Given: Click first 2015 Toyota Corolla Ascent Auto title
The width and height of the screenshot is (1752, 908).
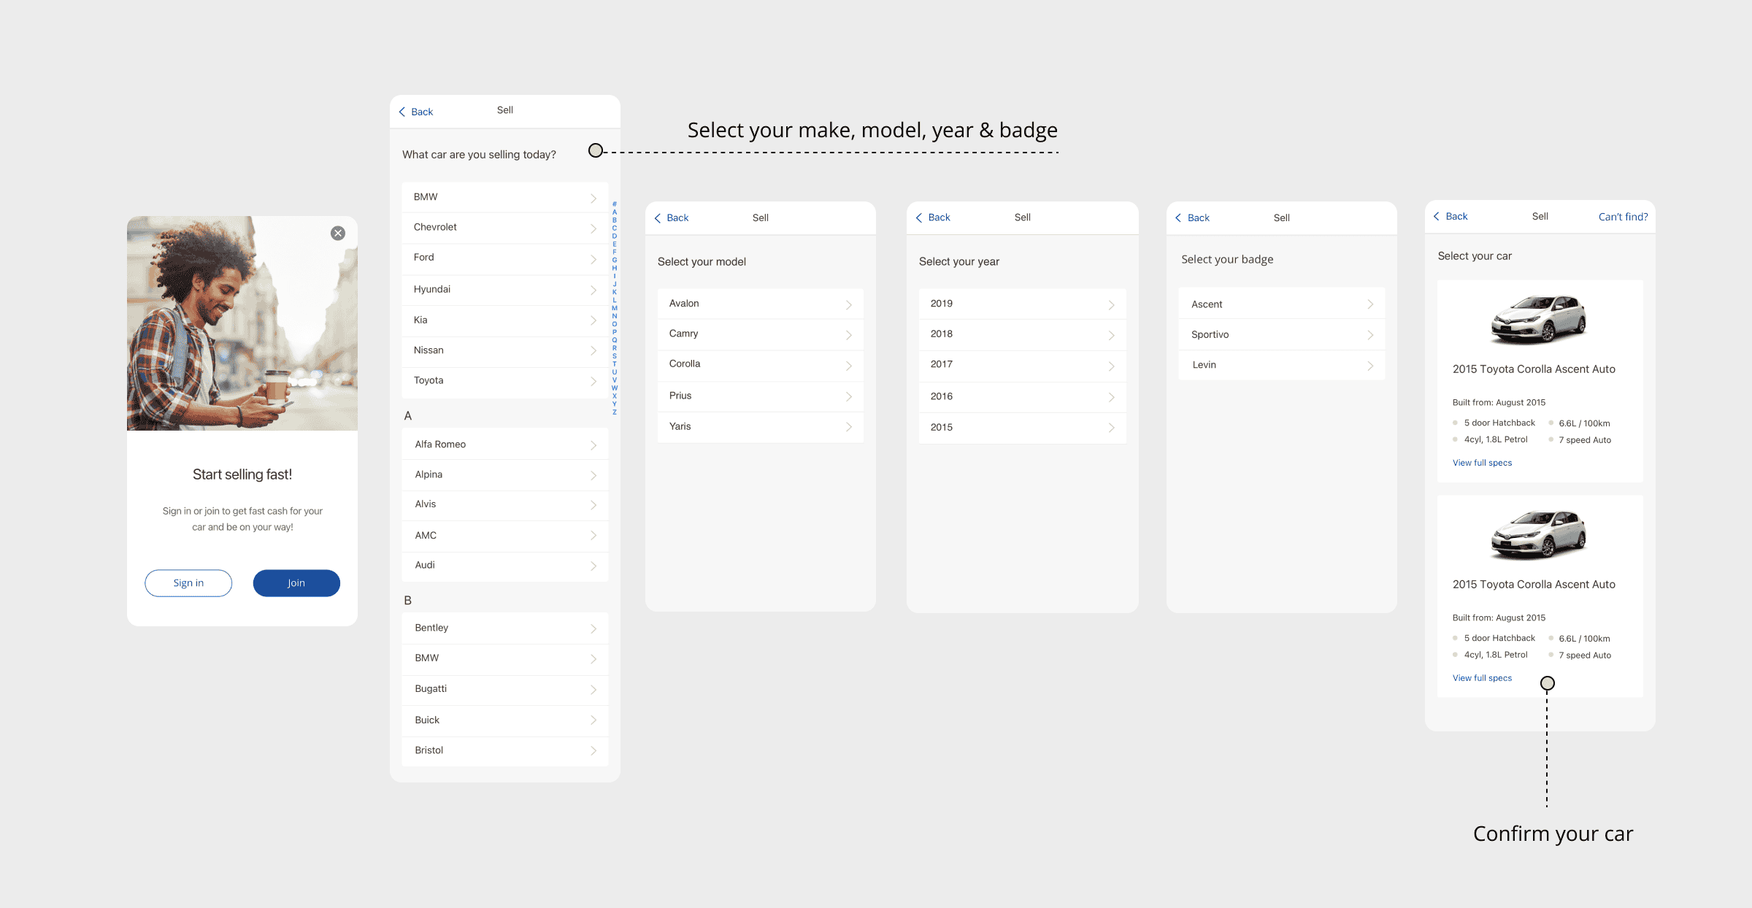Looking at the screenshot, I should 1534,369.
